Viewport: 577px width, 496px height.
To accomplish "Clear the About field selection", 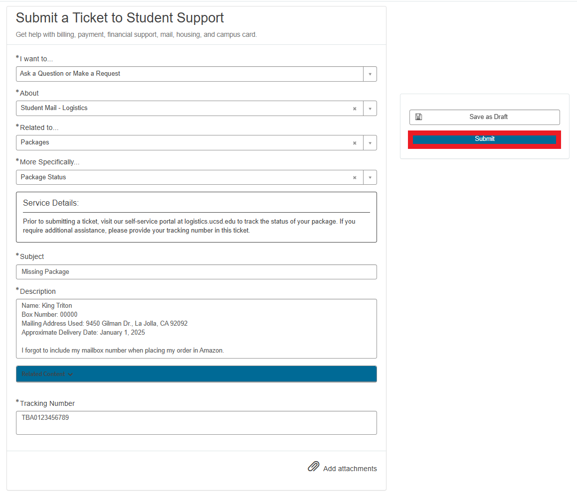I will [x=355, y=109].
